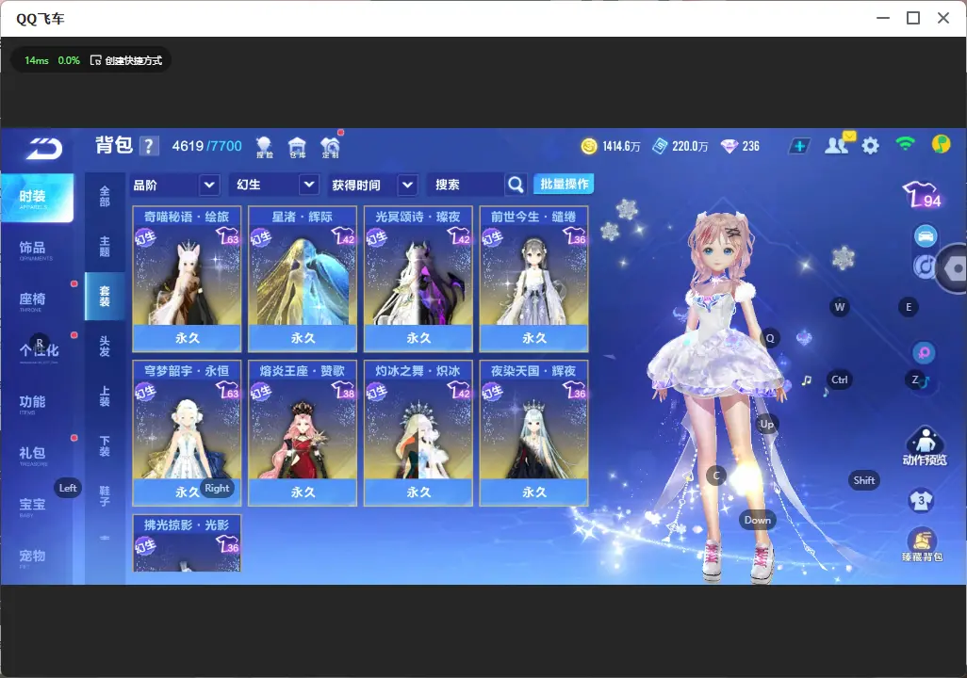The width and height of the screenshot is (967, 678).
Task: Open 动作预览 action preview
Action: [925, 446]
